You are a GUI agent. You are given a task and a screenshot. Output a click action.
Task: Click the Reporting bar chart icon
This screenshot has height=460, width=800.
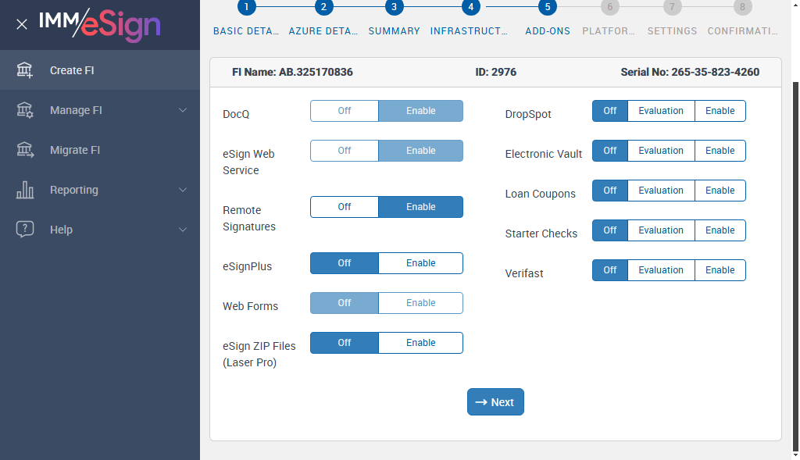tap(24, 189)
